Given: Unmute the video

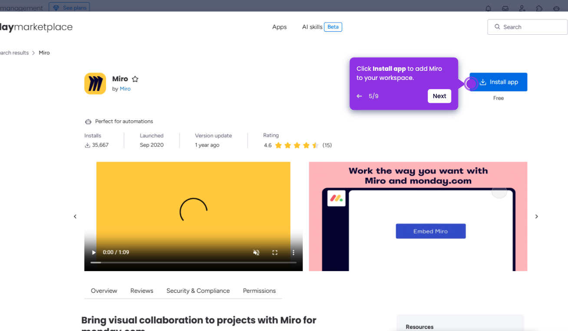Looking at the screenshot, I should [x=256, y=252].
